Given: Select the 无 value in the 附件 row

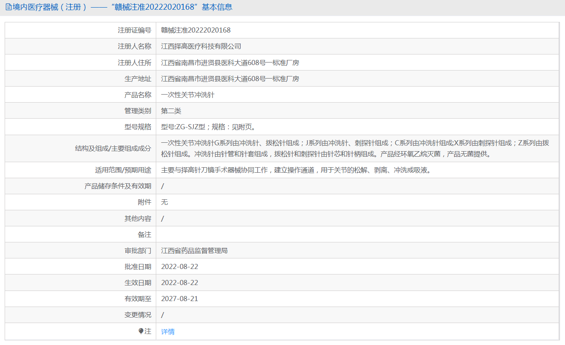Looking at the screenshot, I should click(x=165, y=202).
